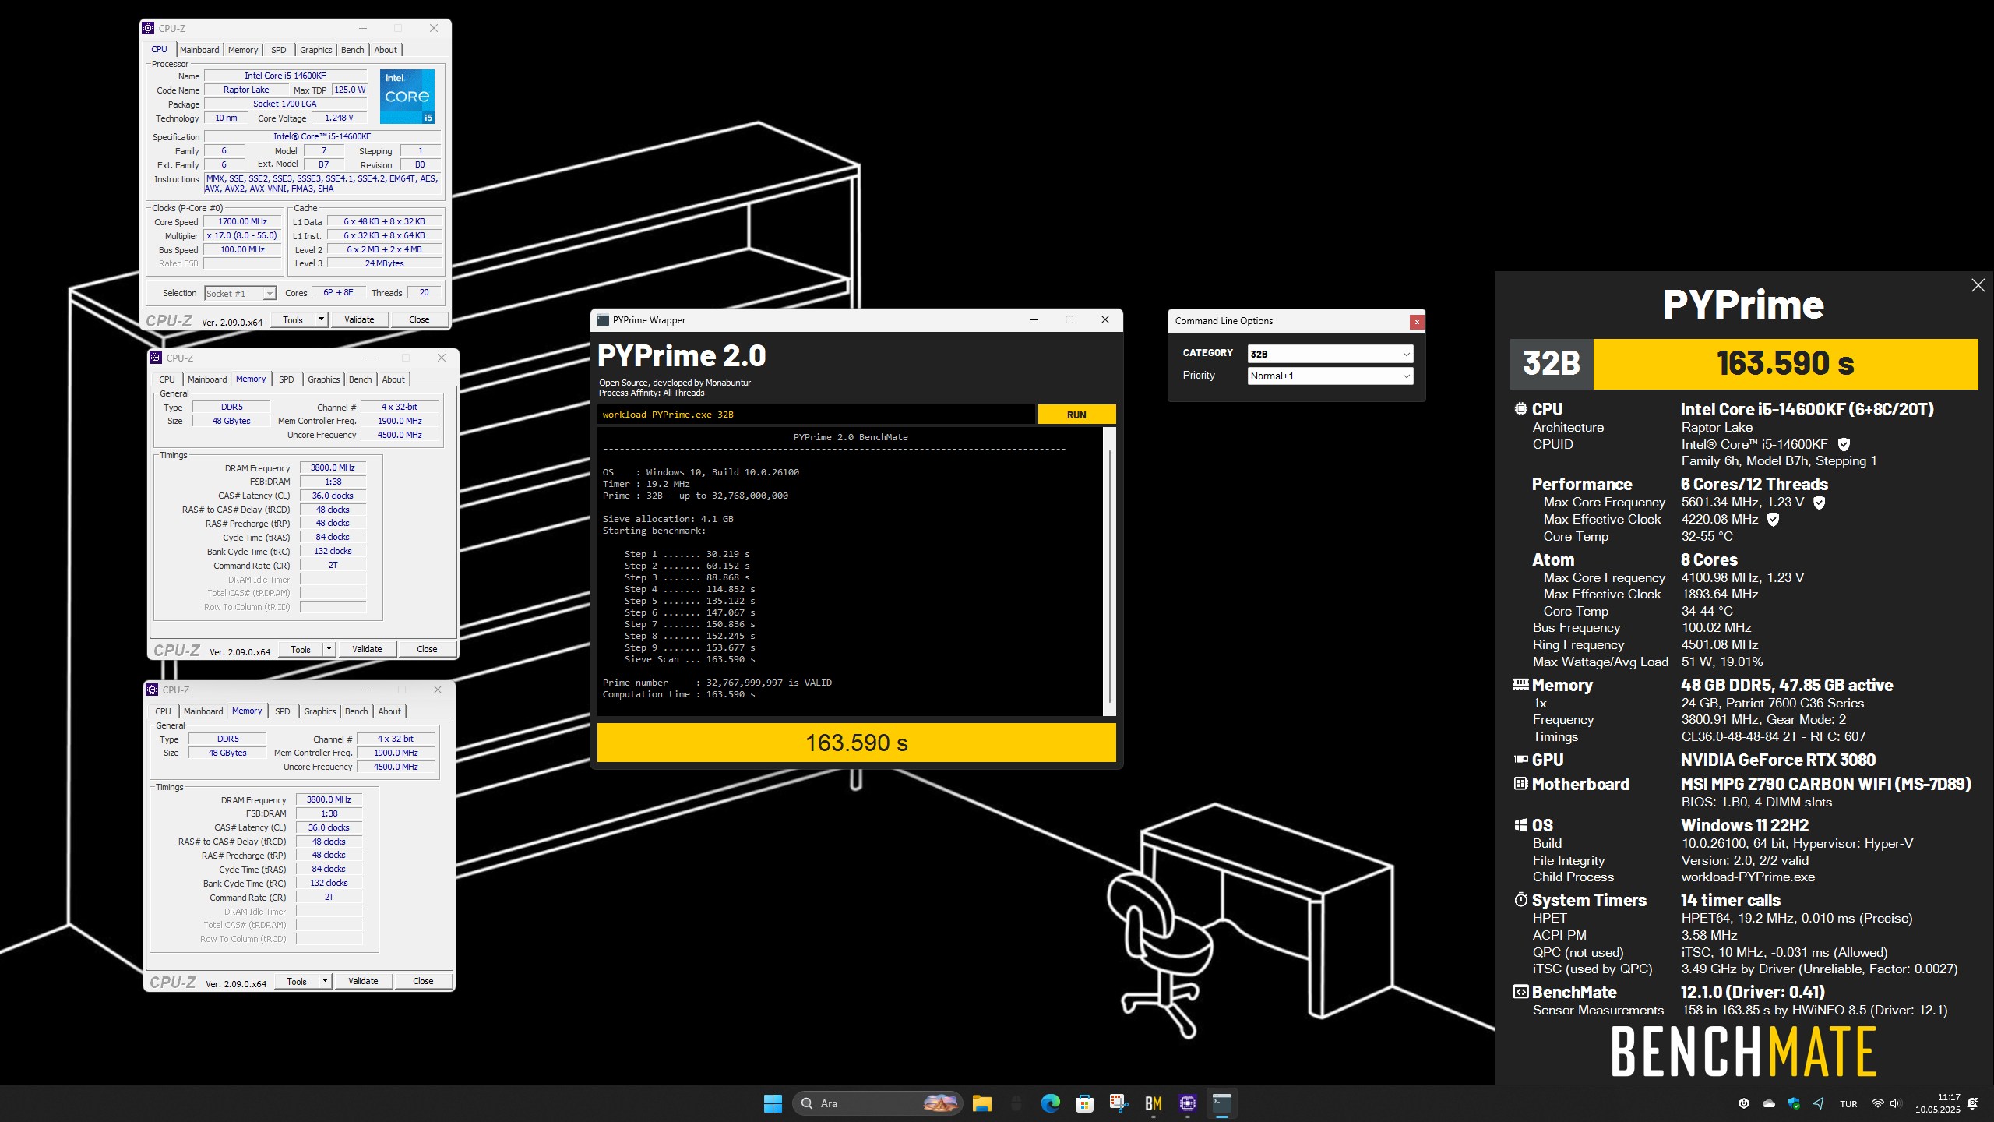Open the Bench tab in the middle CPU-Z window
This screenshot has height=1122, width=1994.
[x=360, y=379]
